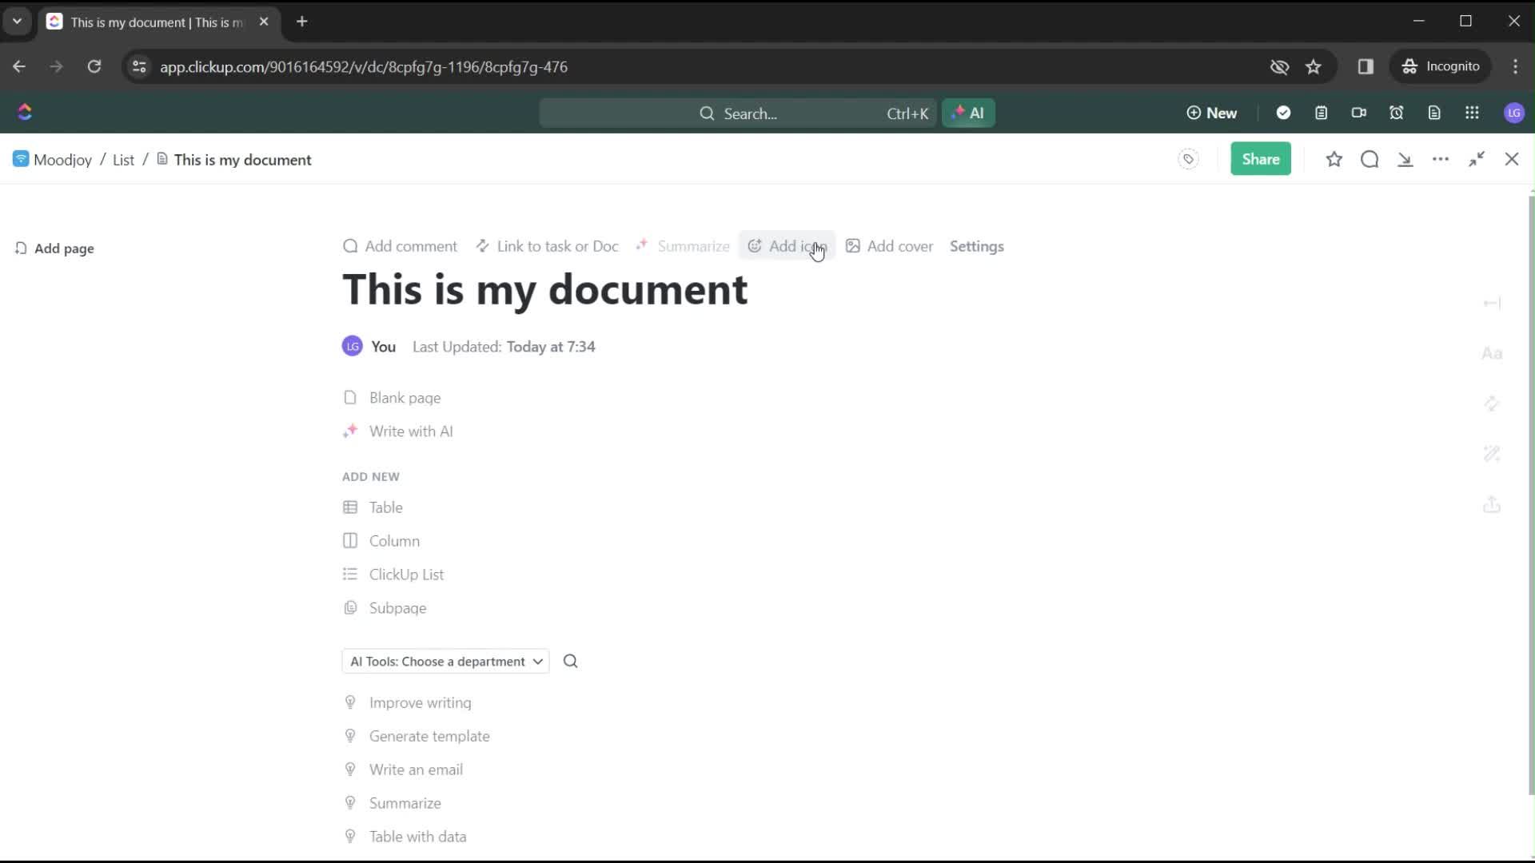Click the Add comment icon
This screenshot has width=1535, height=863.
[x=349, y=245]
